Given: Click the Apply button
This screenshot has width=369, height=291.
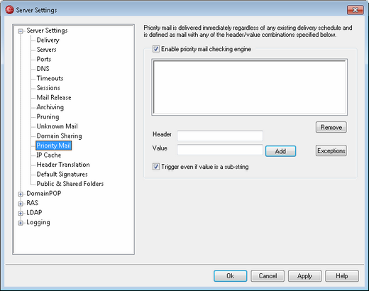Looking at the screenshot, I should pos(304,276).
